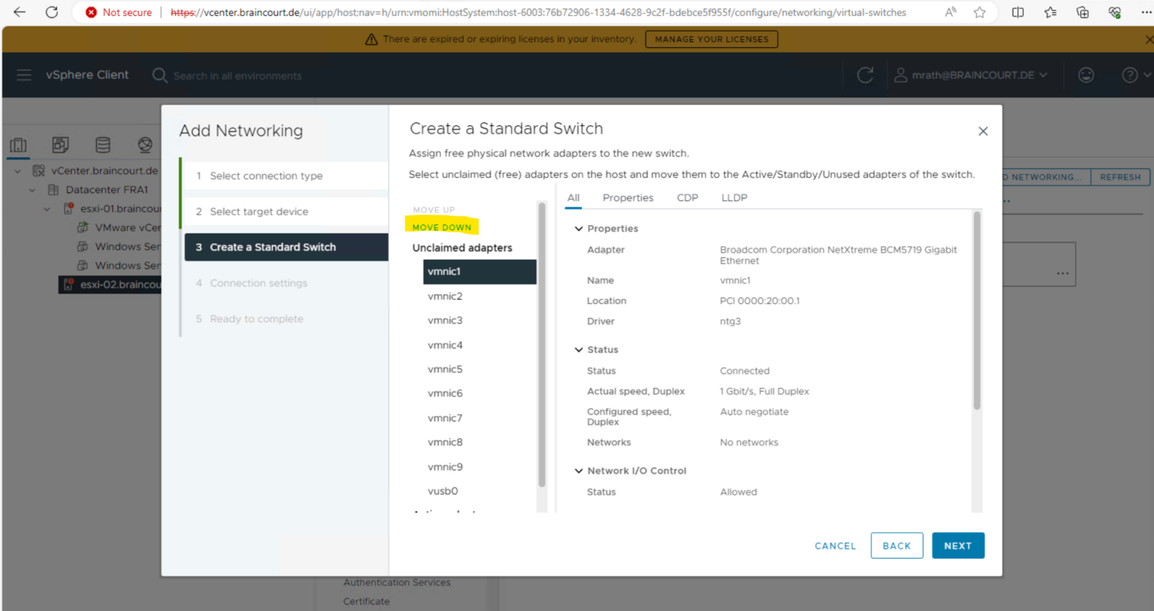This screenshot has height=611, width=1154.
Task: Reload the page with browser refresh icon
Action: pyautogui.click(x=52, y=12)
